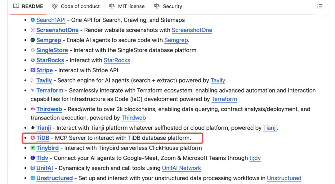This screenshot has height=184, width=335.
Task: Click the Unstructured grid logo icon
Action: tap(33, 178)
